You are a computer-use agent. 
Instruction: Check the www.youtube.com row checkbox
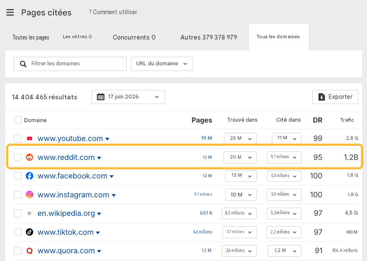[18, 138]
